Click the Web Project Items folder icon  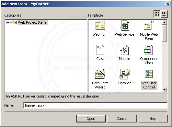14,22
